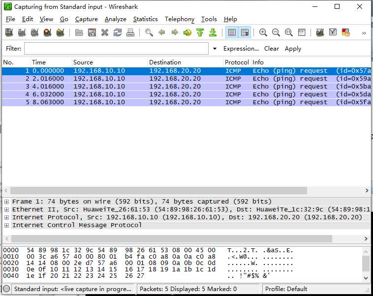Expand the Internet Protocol tree node
373x296 pixels.
(x=7, y=217)
